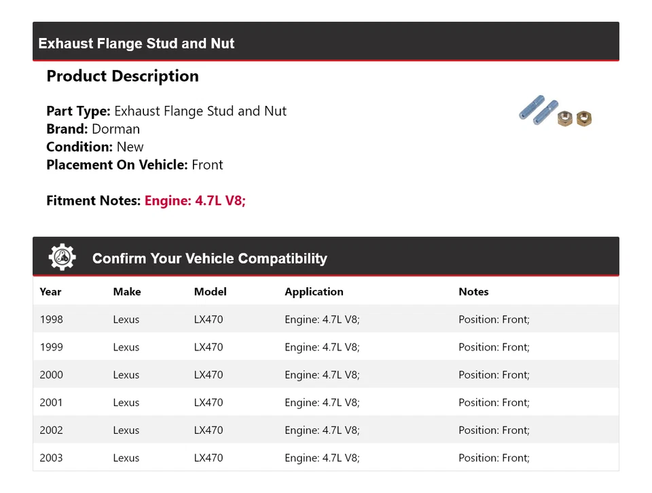Viewport: 652px width, 493px height.
Task: Click the gear icon beside Confirm Your Vehicle Compatibility
Action: 62,257
